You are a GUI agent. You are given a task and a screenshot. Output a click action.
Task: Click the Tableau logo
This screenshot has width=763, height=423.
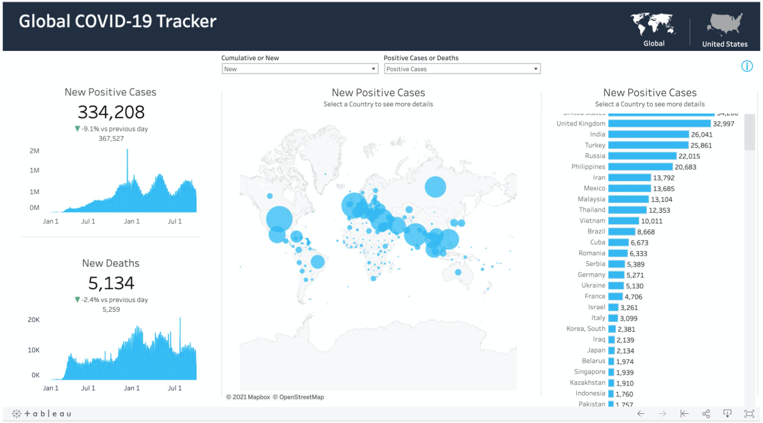[42, 414]
